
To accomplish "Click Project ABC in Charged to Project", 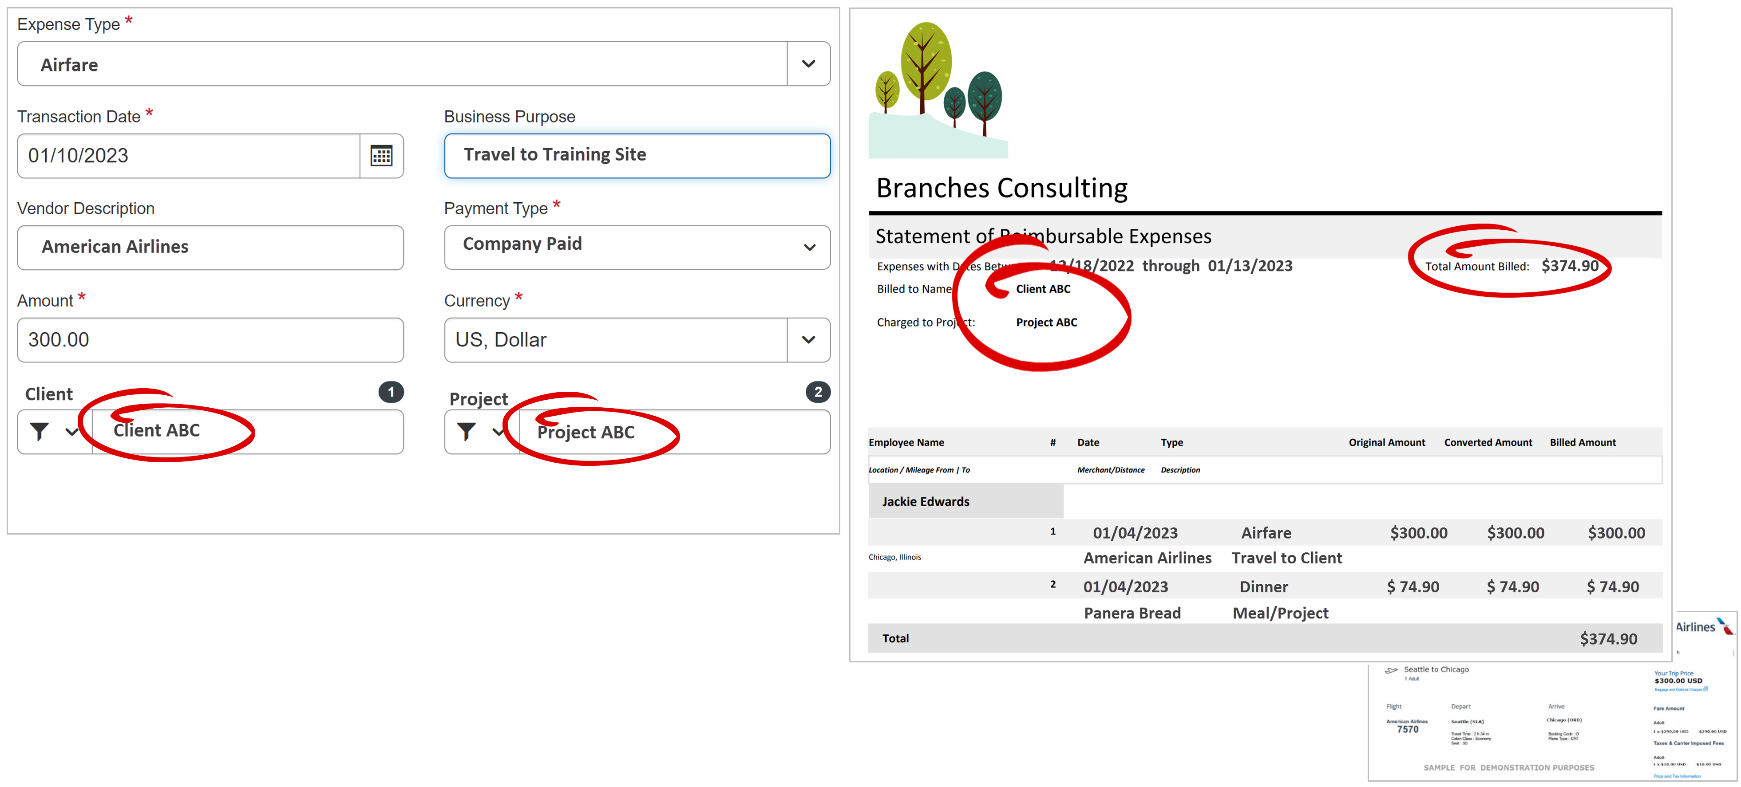I will (1046, 323).
